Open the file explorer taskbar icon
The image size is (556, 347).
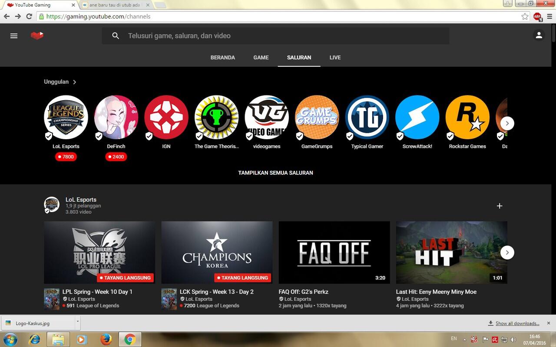coord(58,339)
